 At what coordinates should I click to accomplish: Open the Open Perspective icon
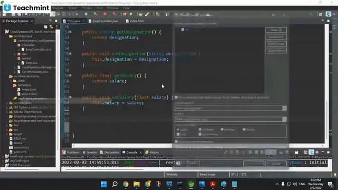pyautogui.click(x=321, y=14)
